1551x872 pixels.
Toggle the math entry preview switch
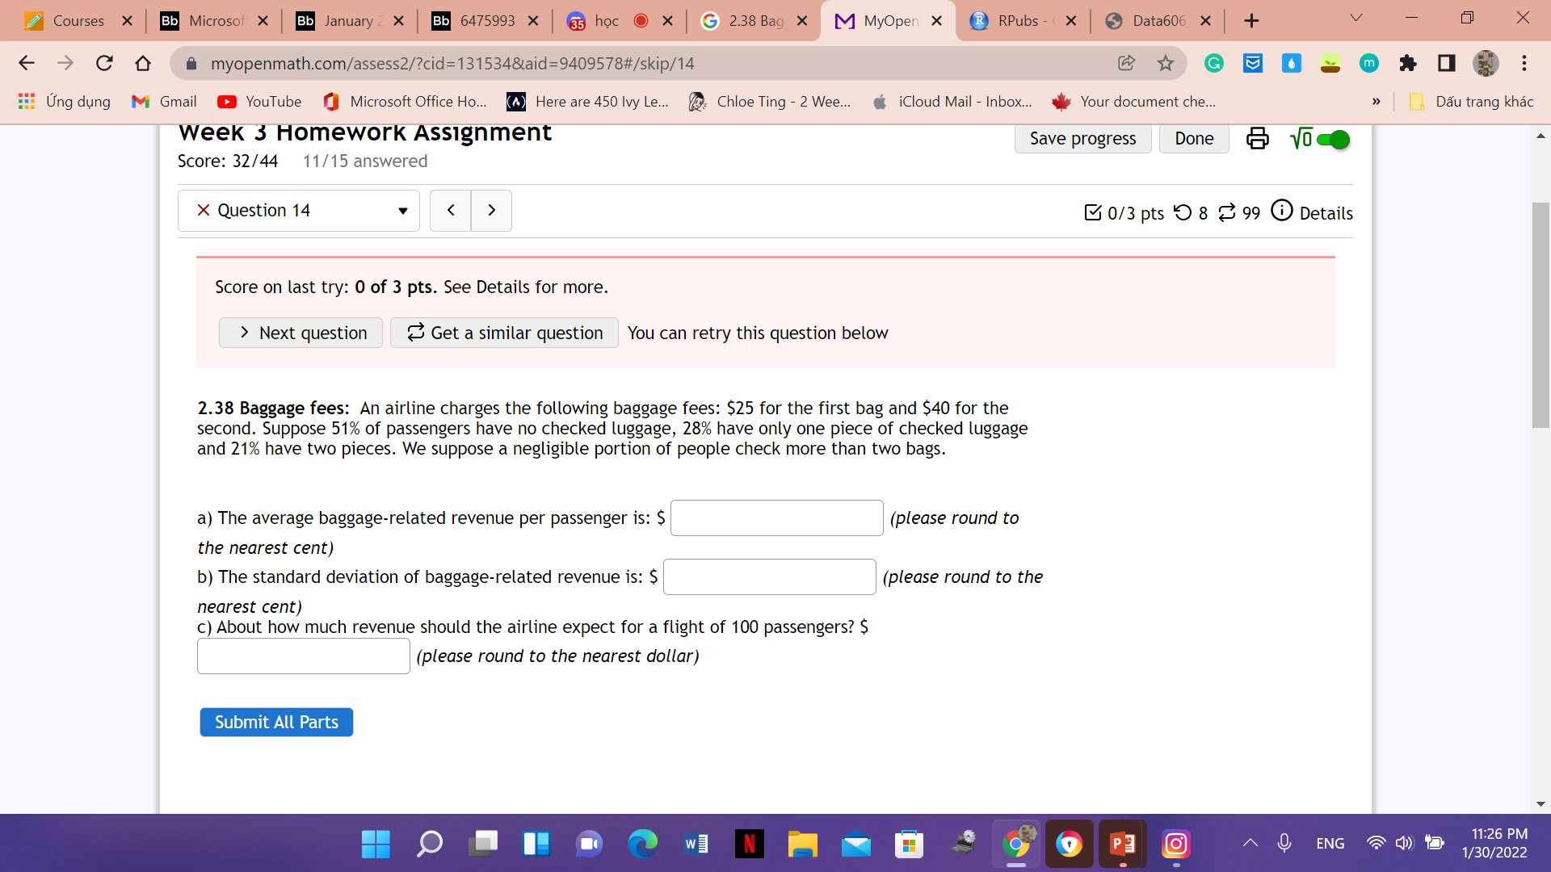click(x=1332, y=140)
